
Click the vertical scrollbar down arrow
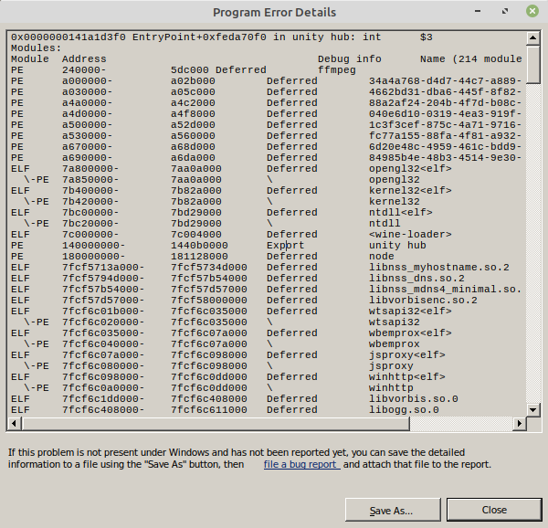[533, 410]
